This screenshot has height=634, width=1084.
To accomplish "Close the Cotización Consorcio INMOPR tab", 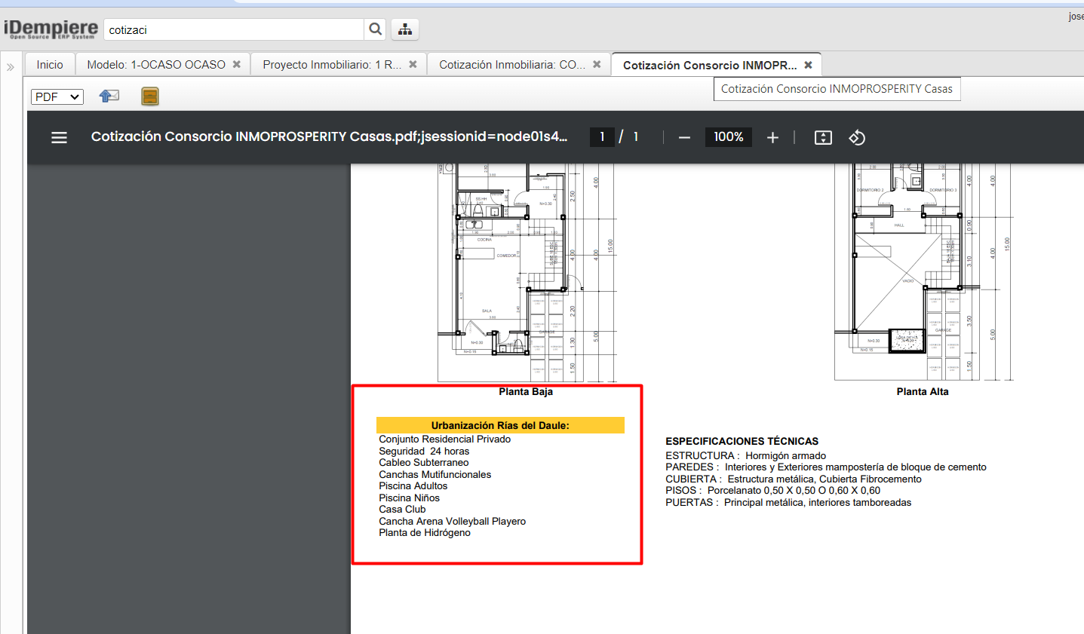I will [808, 65].
